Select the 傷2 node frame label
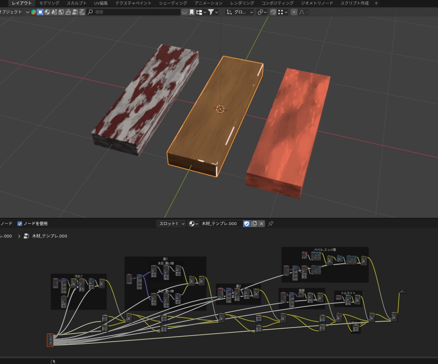 tap(238, 286)
